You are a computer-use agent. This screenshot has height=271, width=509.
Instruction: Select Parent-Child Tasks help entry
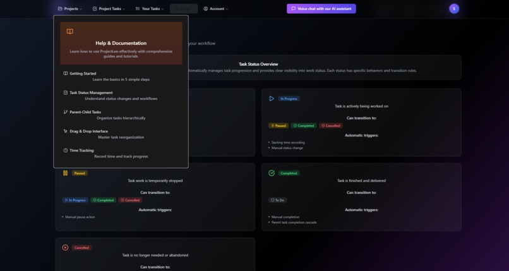[x=121, y=115]
